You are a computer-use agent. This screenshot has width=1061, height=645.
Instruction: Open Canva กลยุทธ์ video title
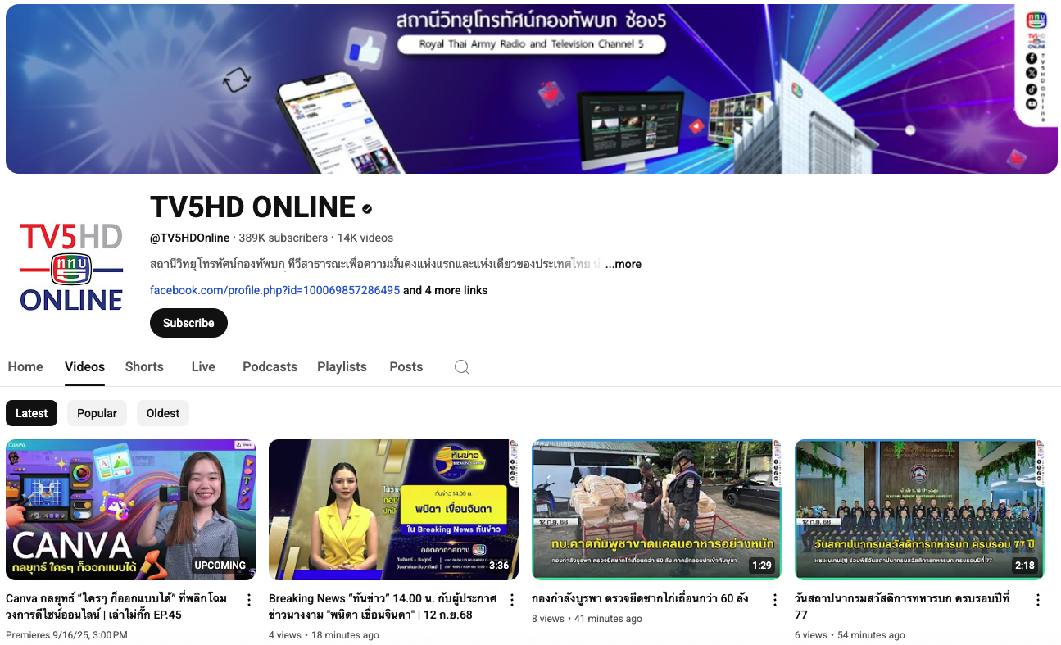point(116,606)
